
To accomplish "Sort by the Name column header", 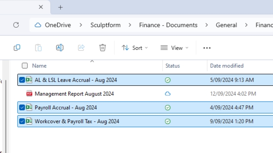I will point(39,66).
